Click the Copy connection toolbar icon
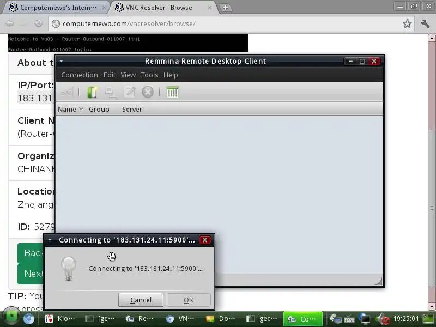 pyautogui.click(x=111, y=92)
